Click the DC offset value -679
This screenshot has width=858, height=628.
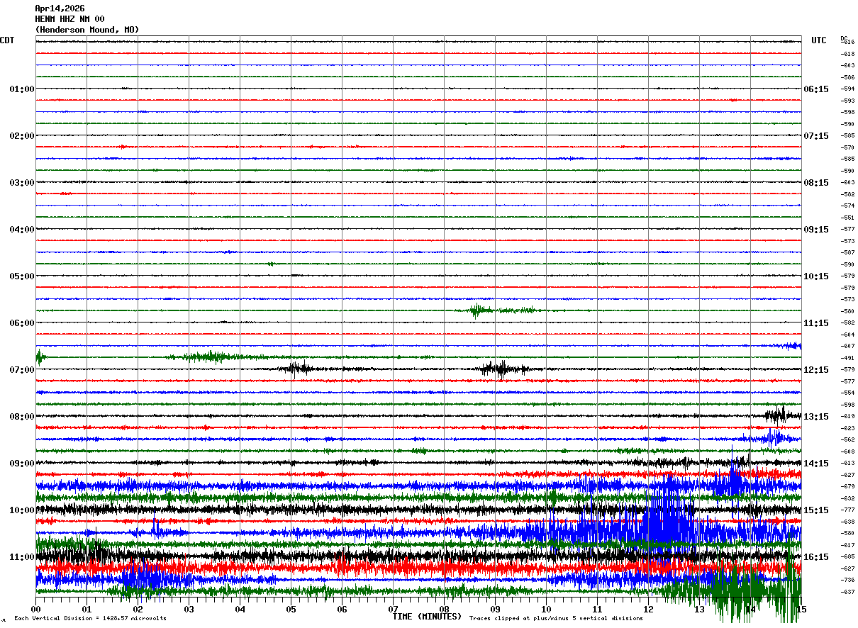[x=847, y=486]
